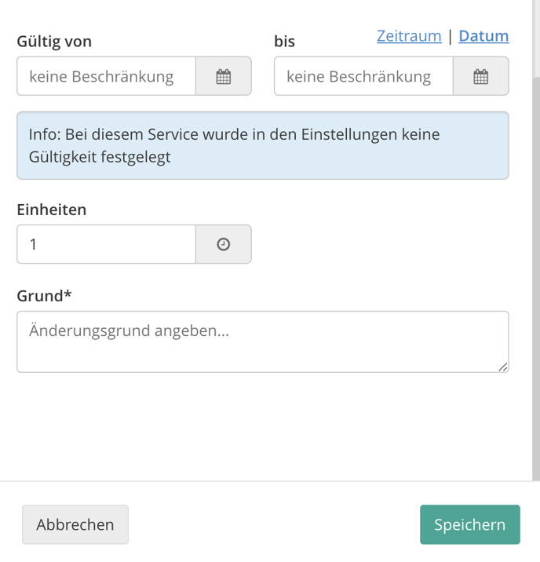540x562 pixels.
Task: Switch to the Zeitraum mode link
Action: point(409,36)
